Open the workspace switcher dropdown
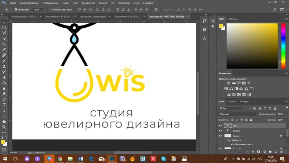 [283, 10]
